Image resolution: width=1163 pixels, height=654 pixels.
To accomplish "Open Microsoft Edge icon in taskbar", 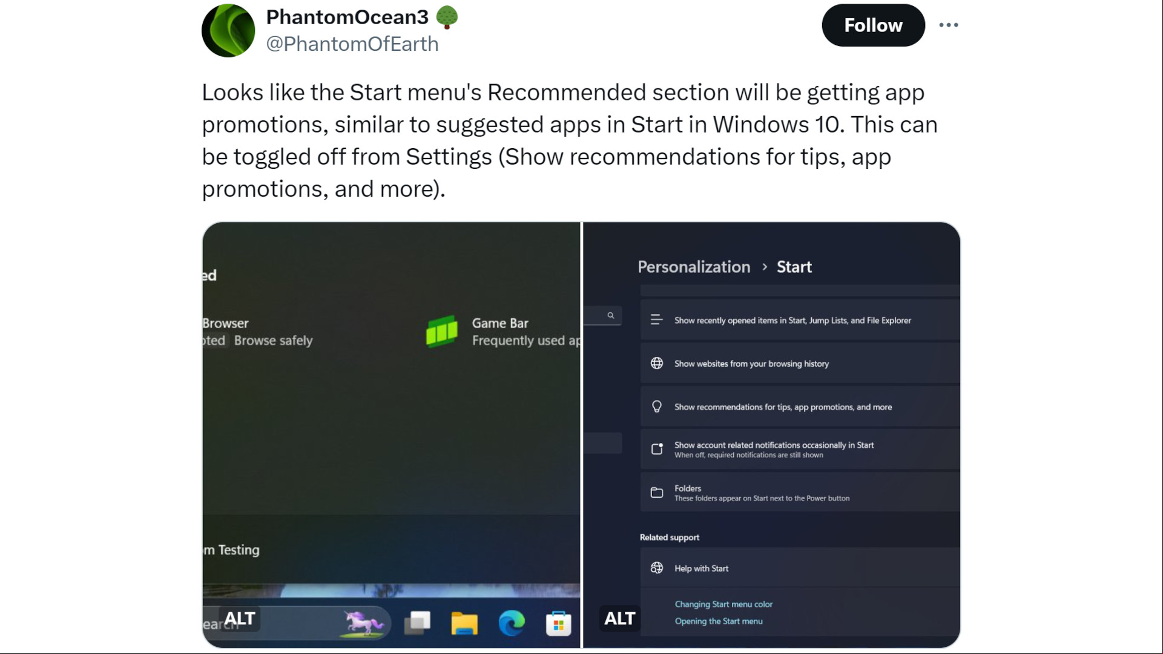I will (512, 623).
